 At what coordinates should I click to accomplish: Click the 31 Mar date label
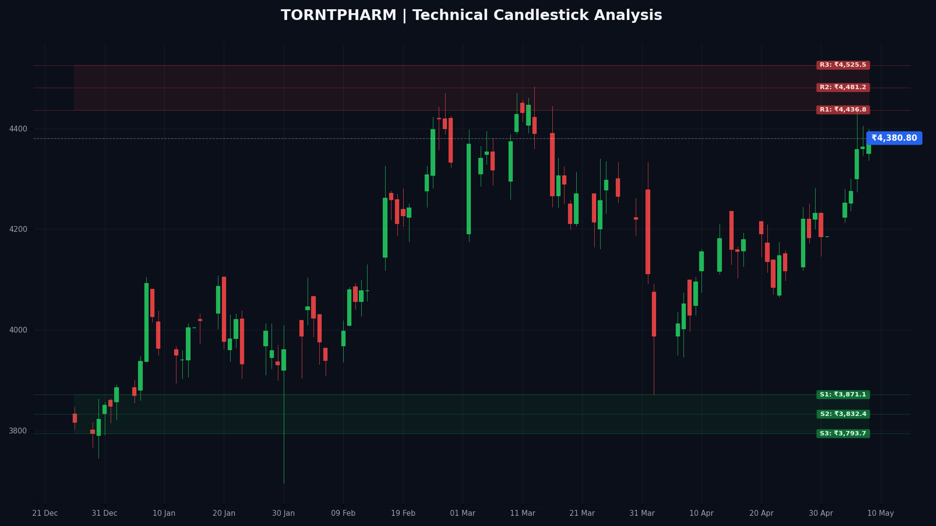[642, 513]
